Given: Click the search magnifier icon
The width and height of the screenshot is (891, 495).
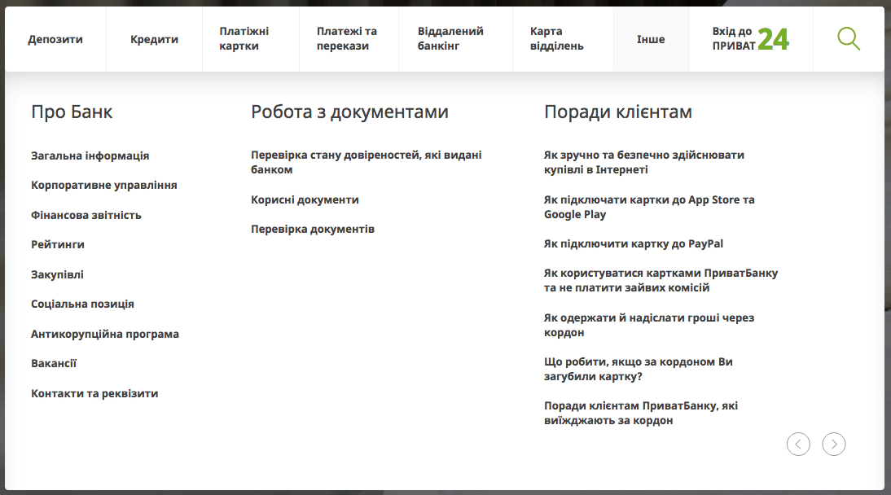Looking at the screenshot, I should (x=848, y=39).
